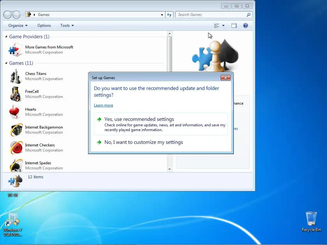Click the Game Providers (1) heading
Image resolution: width=327 pixels, height=245 pixels.
(29, 37)
